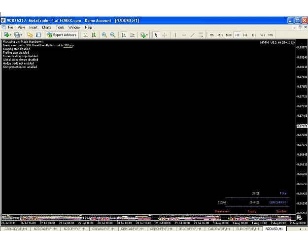This screenshot has height=231, width=308.
Task: Click the MetaTrader title bar app icon
Action: pos(3,20)
